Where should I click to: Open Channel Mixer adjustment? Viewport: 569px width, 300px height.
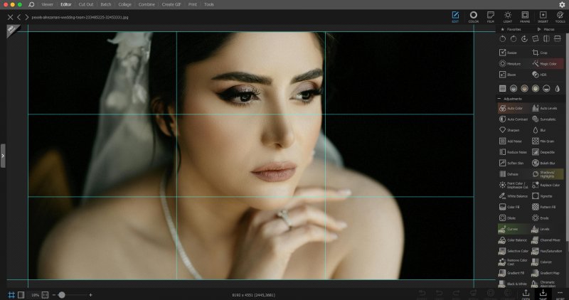point(546,240)
